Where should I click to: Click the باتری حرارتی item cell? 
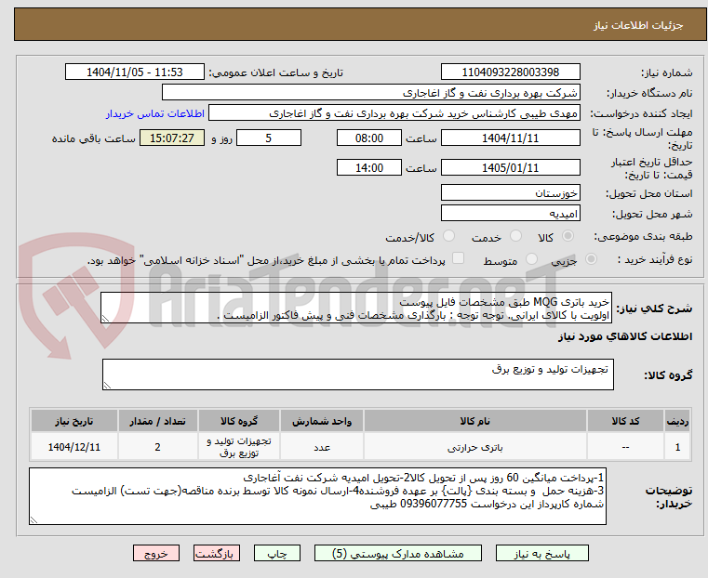[x=475, y=447]
